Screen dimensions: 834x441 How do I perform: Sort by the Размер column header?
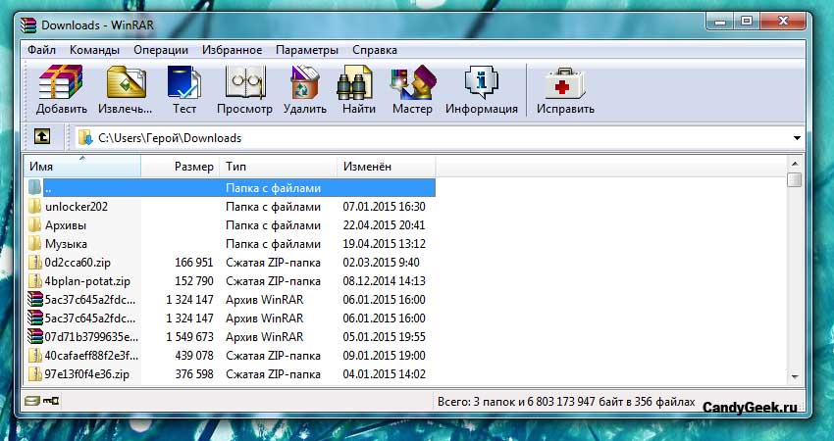(181, 167)
